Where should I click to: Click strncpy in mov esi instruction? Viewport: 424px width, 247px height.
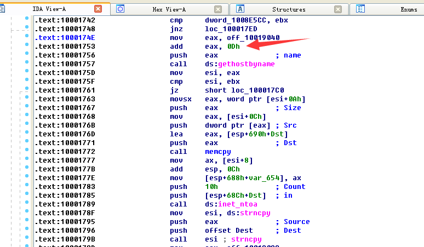(x=255, y=213)
